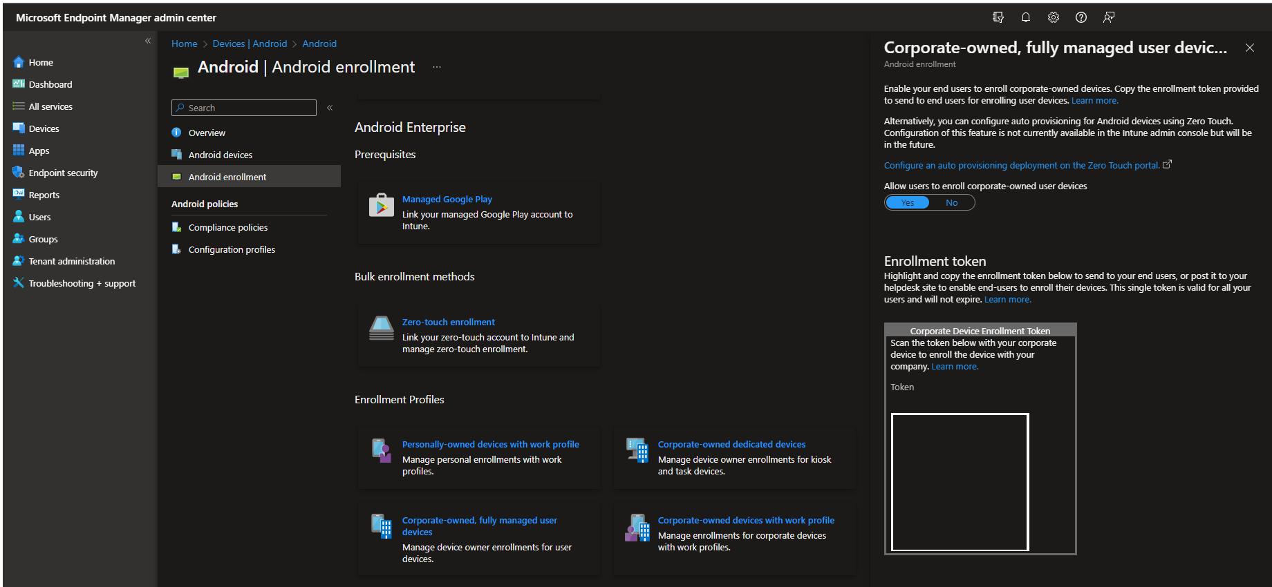
Task: Click the Zero-touch enrollment icon
Action: [x=381, y=328]
